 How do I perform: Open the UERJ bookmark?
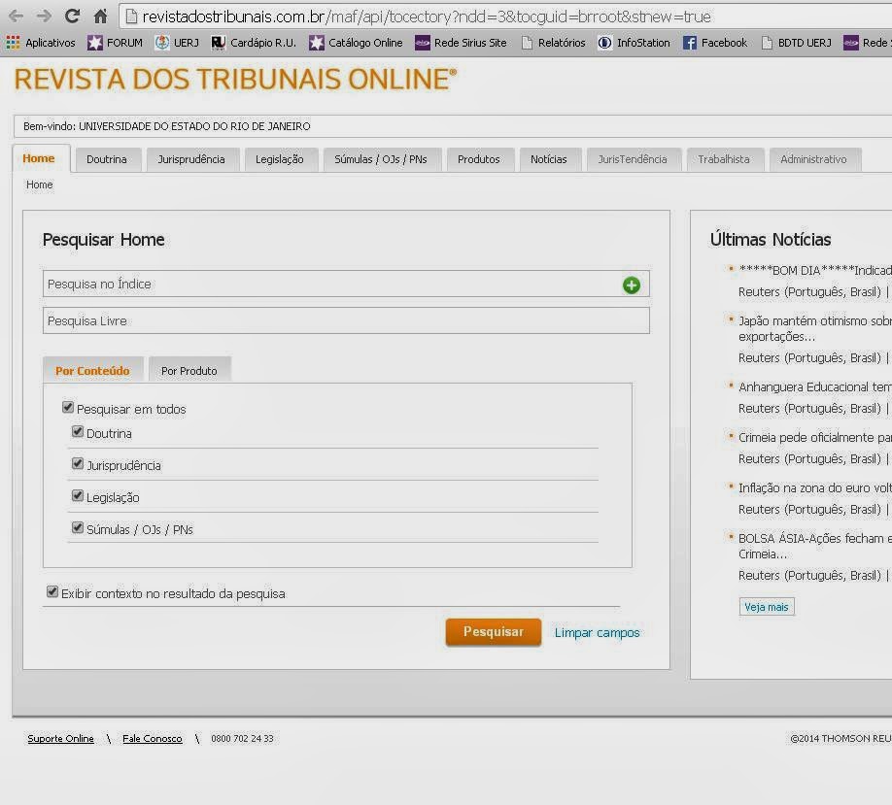177,43
